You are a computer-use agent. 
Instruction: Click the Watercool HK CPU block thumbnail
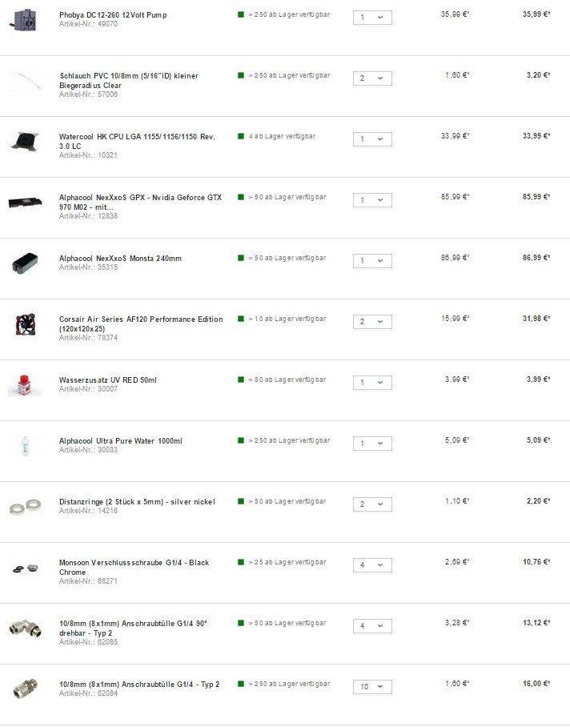25,142
